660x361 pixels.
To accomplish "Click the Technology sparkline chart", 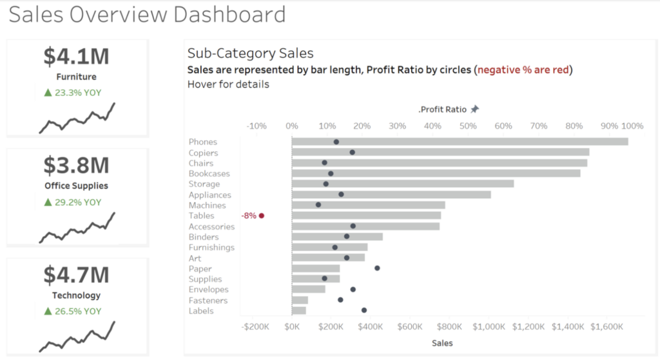I will click(x=77, y=337).
